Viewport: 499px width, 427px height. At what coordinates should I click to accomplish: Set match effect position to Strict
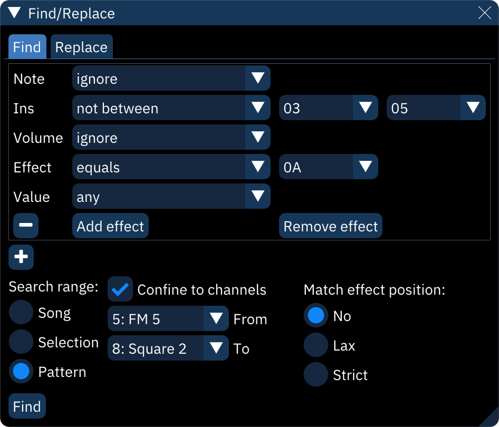(316, 375)
